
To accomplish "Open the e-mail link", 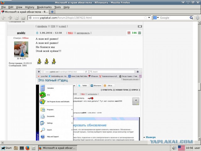I will pos(62,26).
